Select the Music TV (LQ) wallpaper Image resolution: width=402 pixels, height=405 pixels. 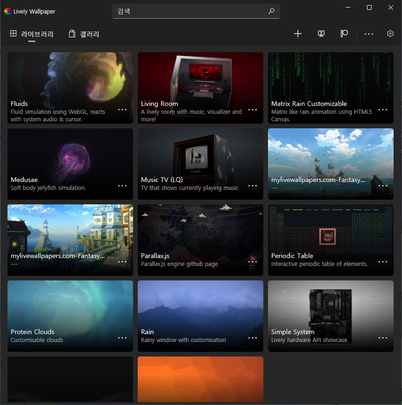(201, 164)
